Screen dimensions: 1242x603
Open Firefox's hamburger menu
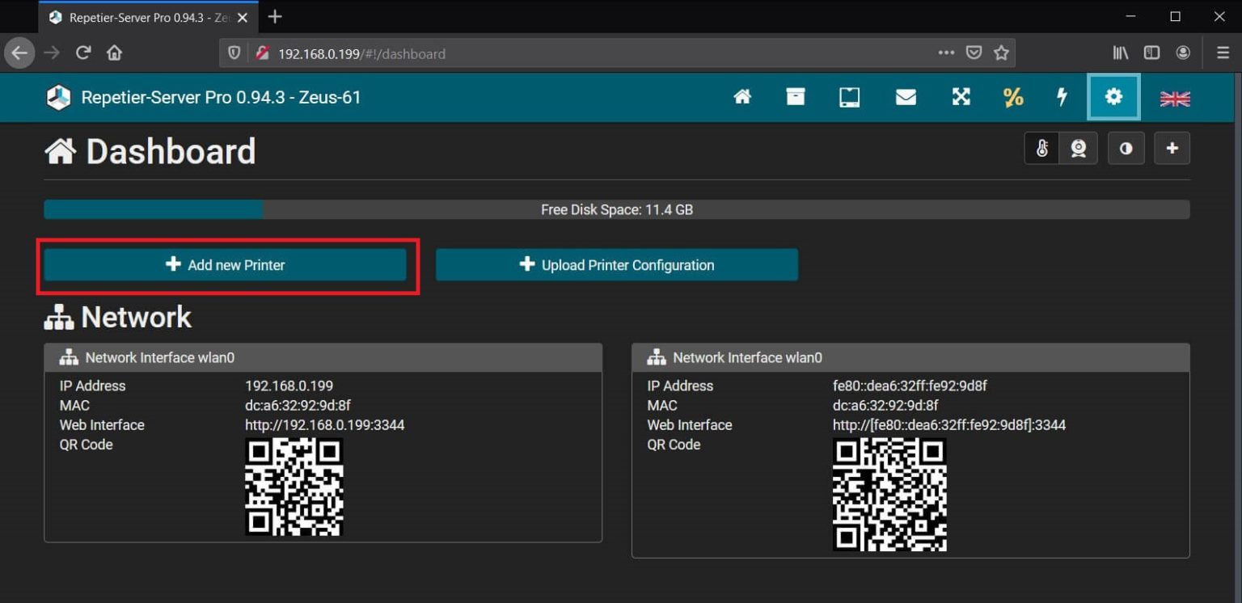point(1223,53)
